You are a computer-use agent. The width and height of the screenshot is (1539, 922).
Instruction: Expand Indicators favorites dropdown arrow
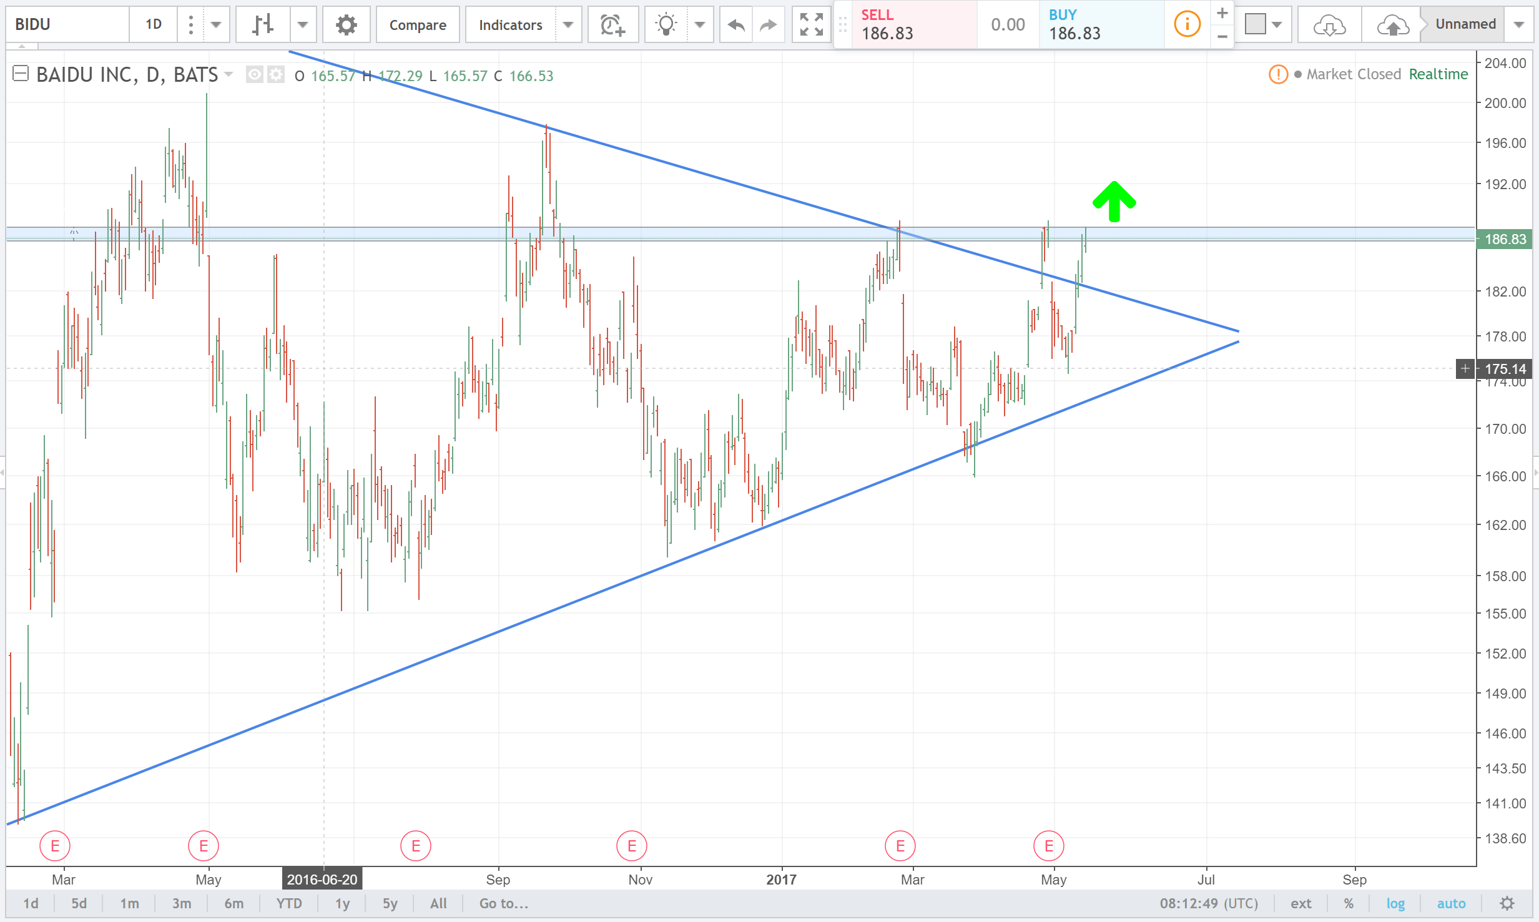[x=568, y=25]
